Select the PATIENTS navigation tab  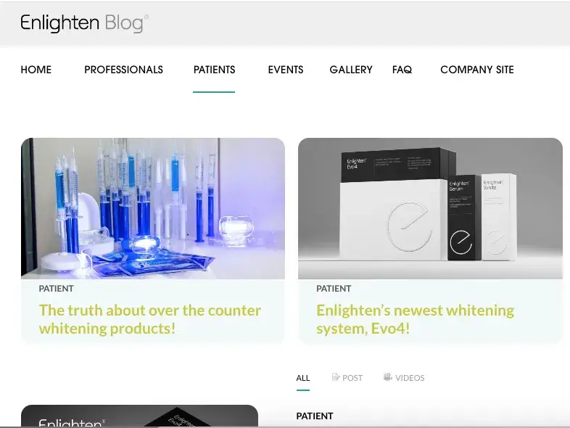coord(214,70)
